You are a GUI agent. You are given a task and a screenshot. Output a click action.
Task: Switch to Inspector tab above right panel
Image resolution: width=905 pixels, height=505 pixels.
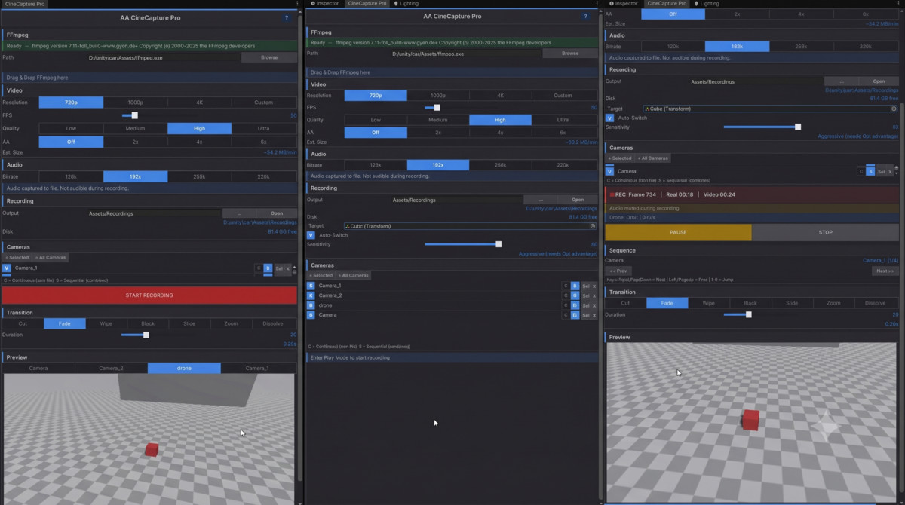(x=624, y=3)
